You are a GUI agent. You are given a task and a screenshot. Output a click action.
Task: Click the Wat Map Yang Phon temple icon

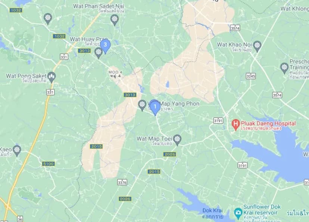click(x=142, y=105)
